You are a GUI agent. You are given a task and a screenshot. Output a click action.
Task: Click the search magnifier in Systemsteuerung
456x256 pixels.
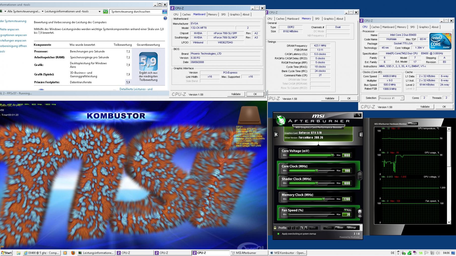point(164,12)
